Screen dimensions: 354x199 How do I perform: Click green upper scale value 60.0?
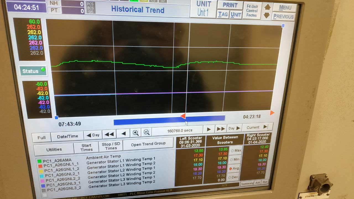(34, 21)
